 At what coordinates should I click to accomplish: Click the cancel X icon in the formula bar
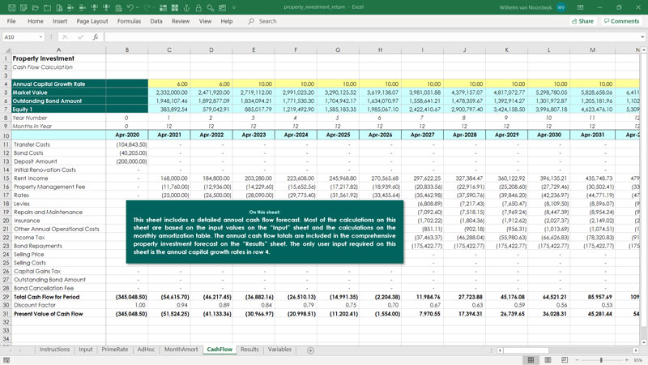pos(65,36)
